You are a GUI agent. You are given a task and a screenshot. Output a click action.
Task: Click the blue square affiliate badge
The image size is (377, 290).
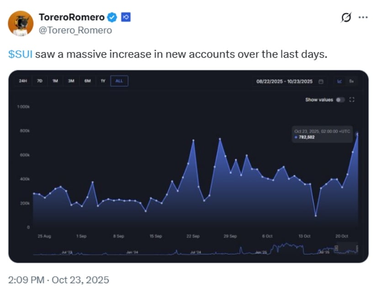pos(126,17)
